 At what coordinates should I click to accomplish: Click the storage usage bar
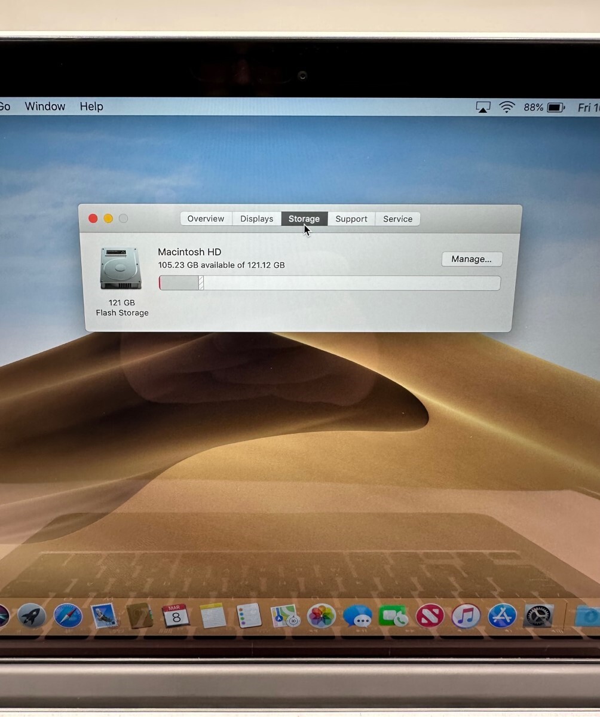coord(329,283)
